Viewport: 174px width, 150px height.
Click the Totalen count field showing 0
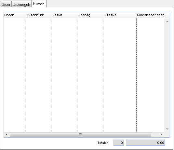(118, 143)
